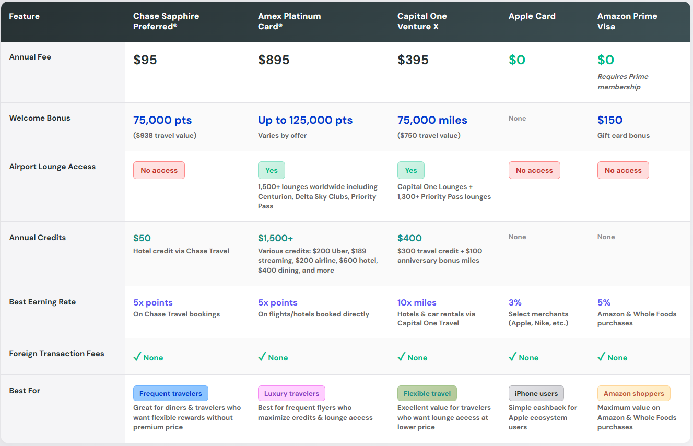693x446 pixels.
Task: Click the Apple Card column header
Action: tap(532, 16)
